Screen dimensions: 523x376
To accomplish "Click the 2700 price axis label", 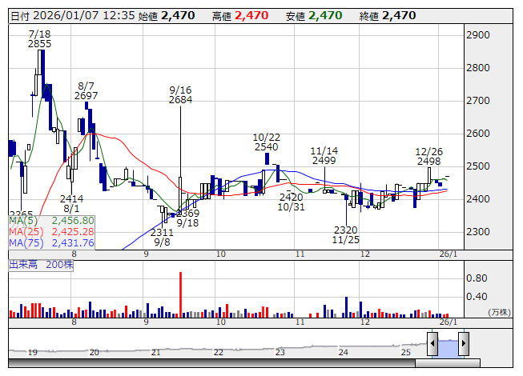I will click(x=478, y=101).
